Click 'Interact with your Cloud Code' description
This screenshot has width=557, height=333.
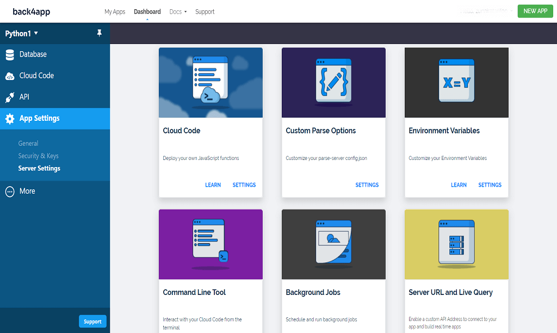pos(202,323)
